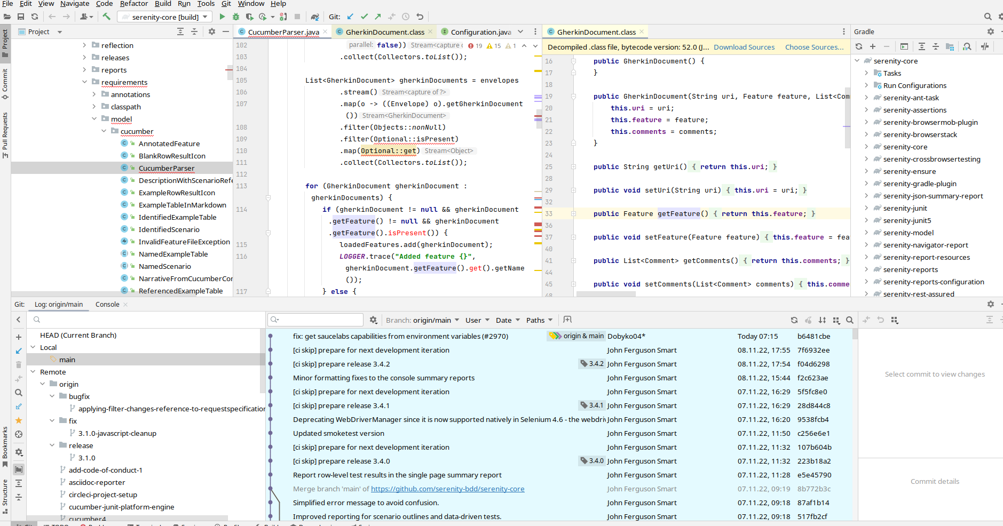Click the Build project hammer icon
The width and height of the screenshot is (1003, 526).
[107, 17]
